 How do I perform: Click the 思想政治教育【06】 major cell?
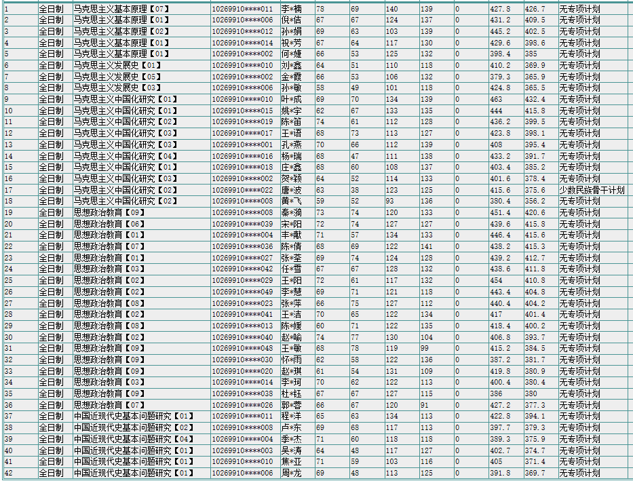[x=109, y=224]
